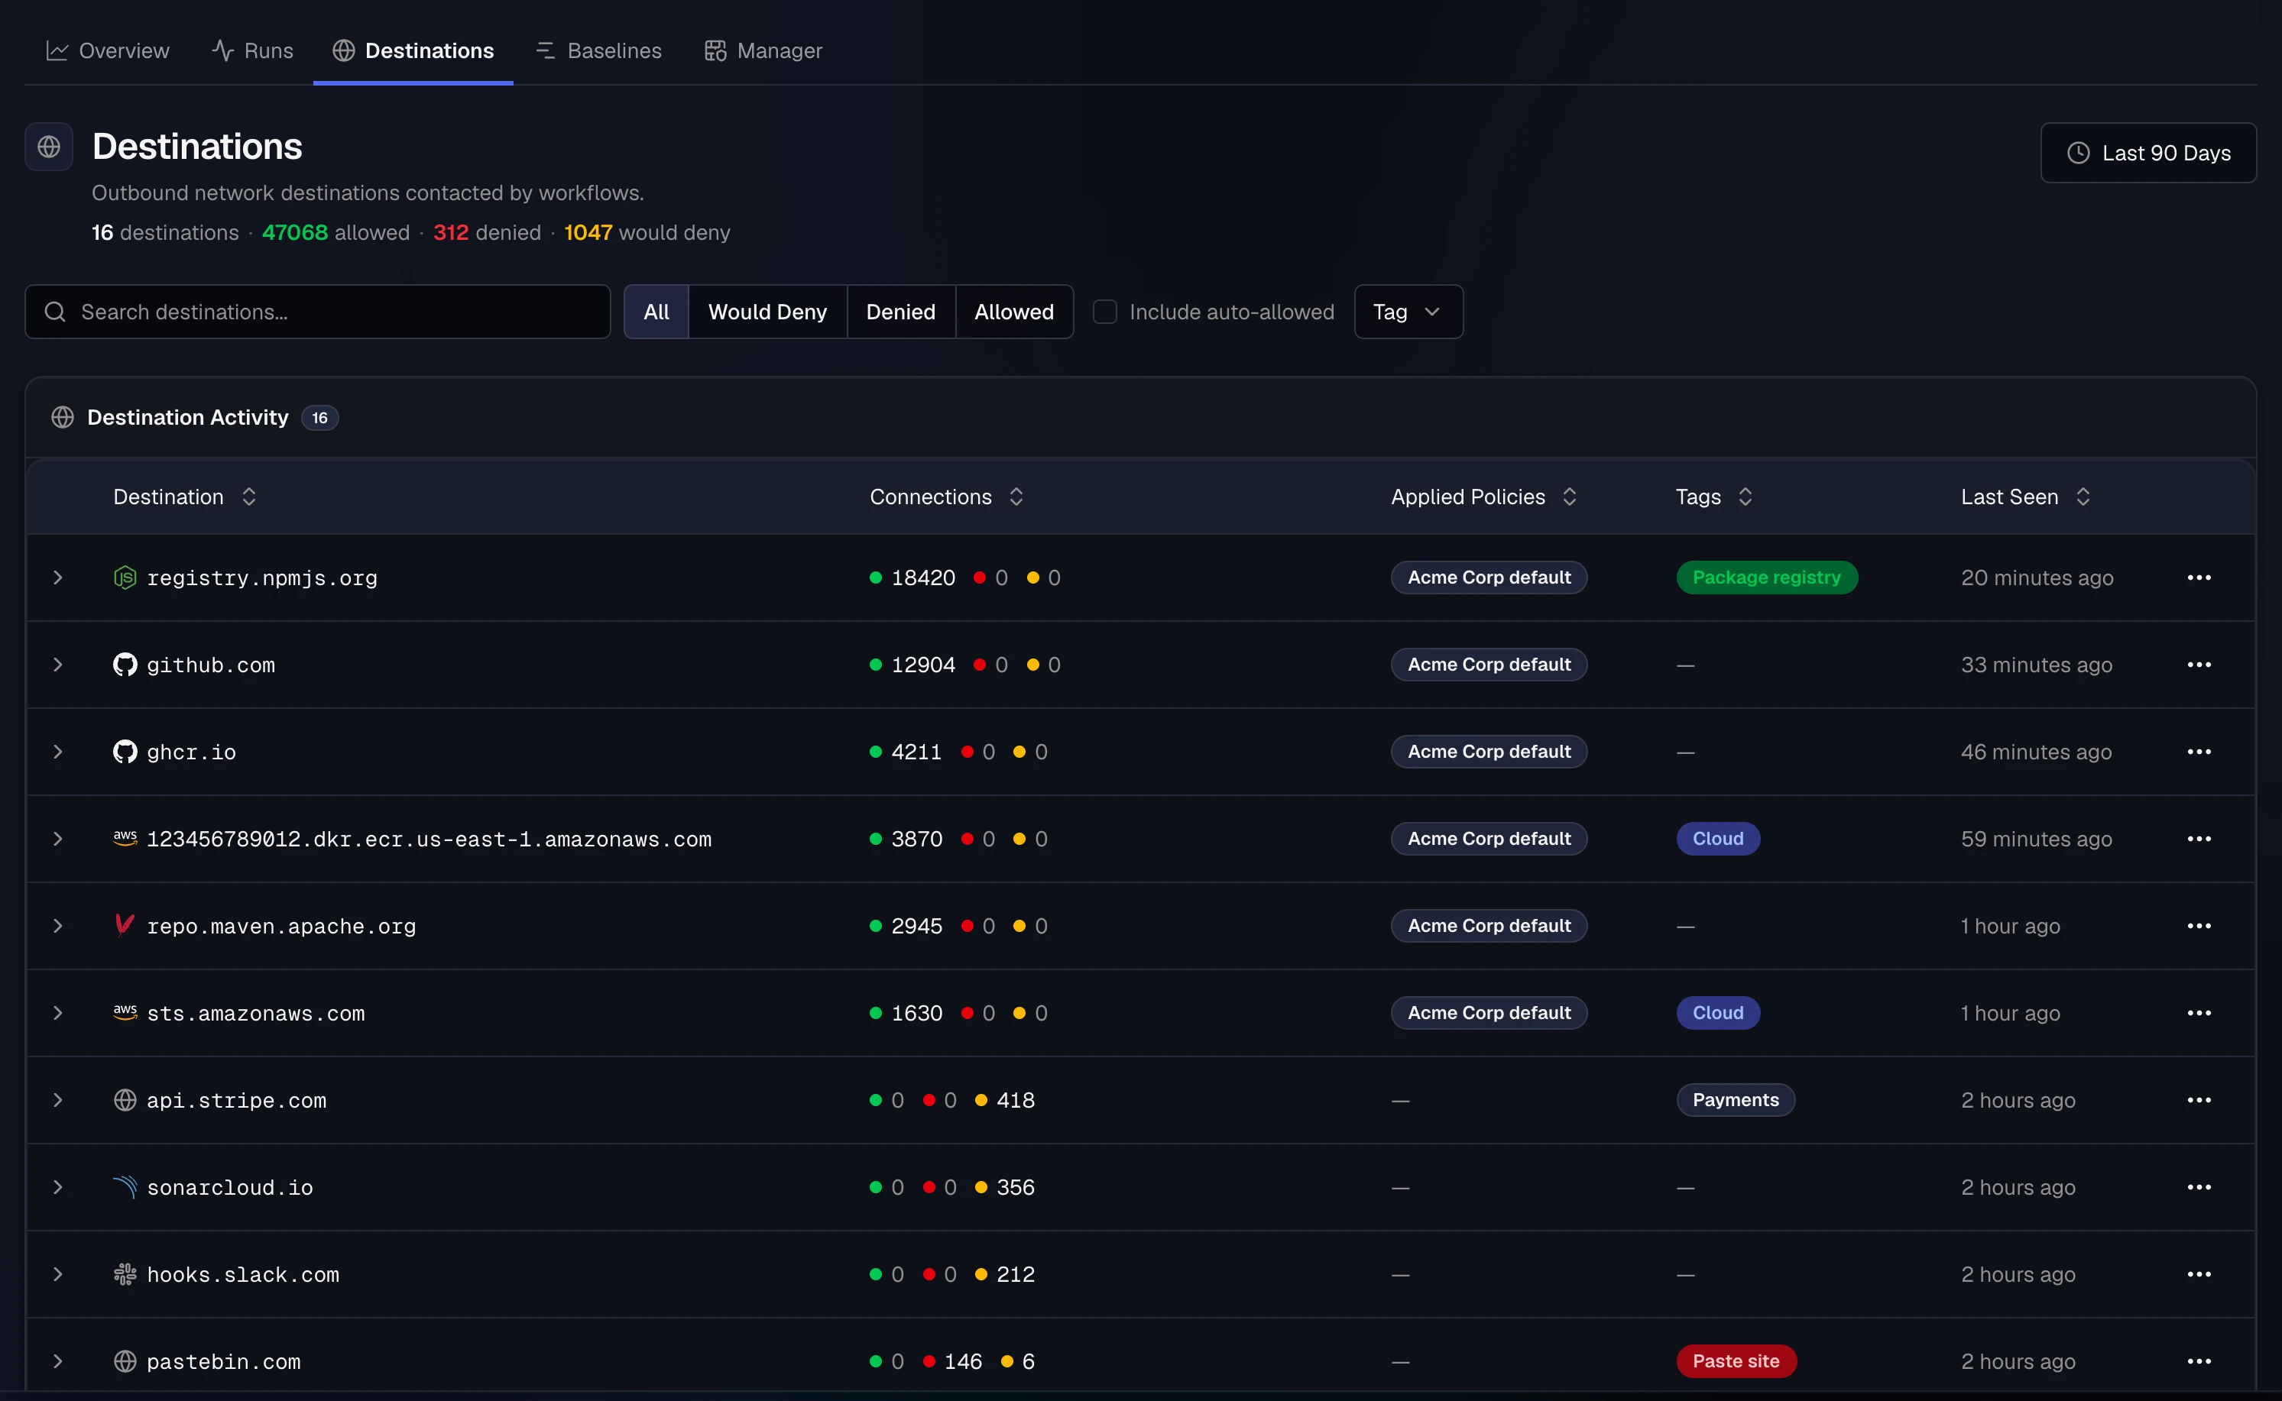Screen dimensions: 2282x1401
Task: Open more actions for hooks.slack.com
Action: [2199, 1274]
